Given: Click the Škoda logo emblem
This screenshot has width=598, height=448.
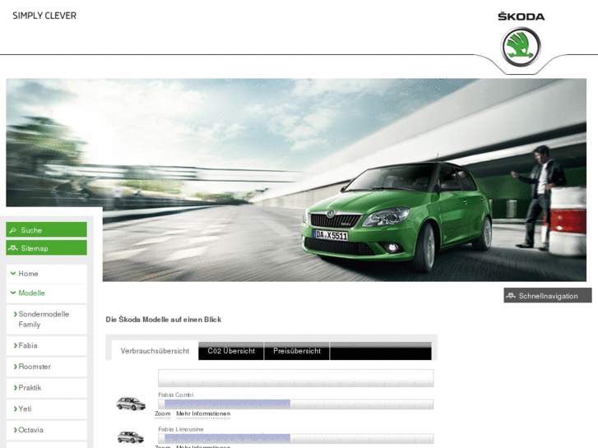Looking at the screenshot, I should click(x=521, y=47).
